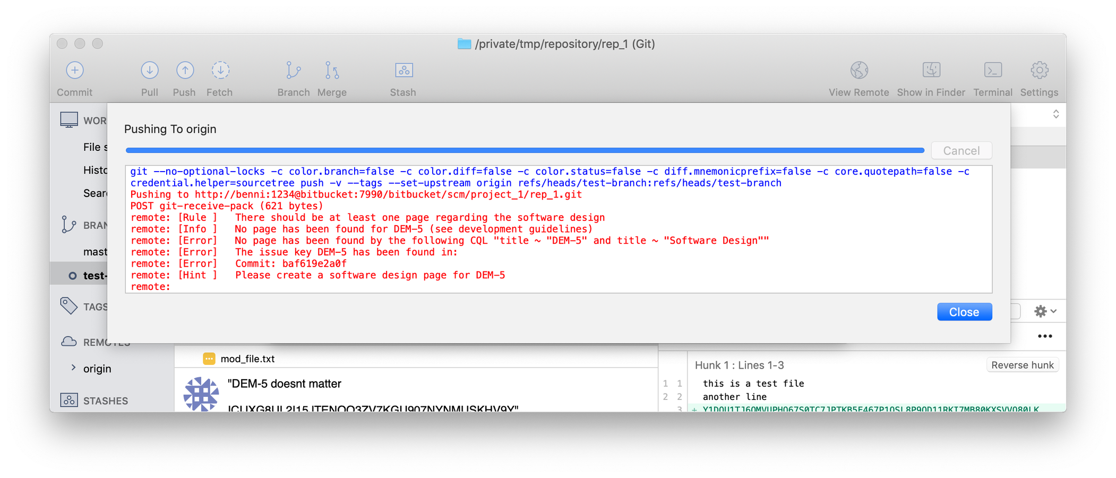The height and width of the screenshot is (478, 1116).
Task: Click the Stash toolbar icon
Action: click(404, 71)
